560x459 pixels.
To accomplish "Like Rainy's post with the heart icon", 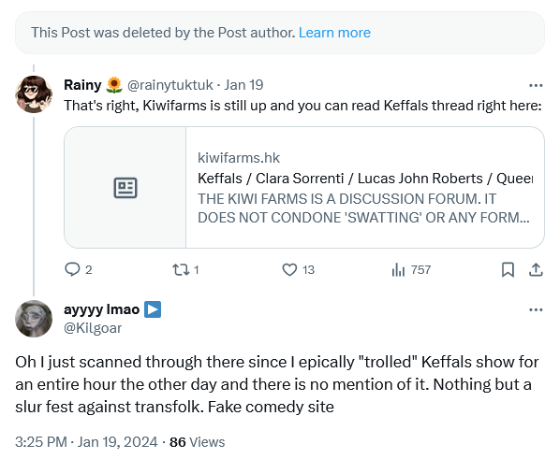I will 289,269.
